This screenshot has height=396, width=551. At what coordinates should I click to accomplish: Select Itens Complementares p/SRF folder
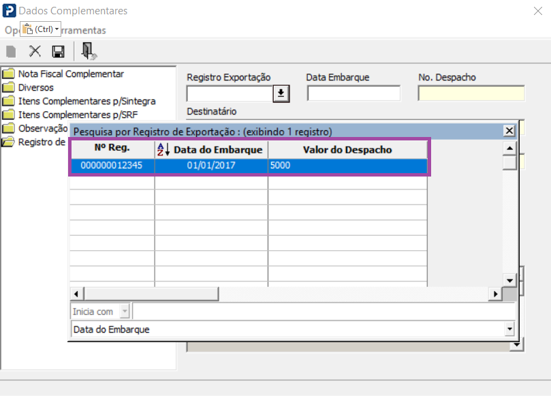click(x=70, y=115)
